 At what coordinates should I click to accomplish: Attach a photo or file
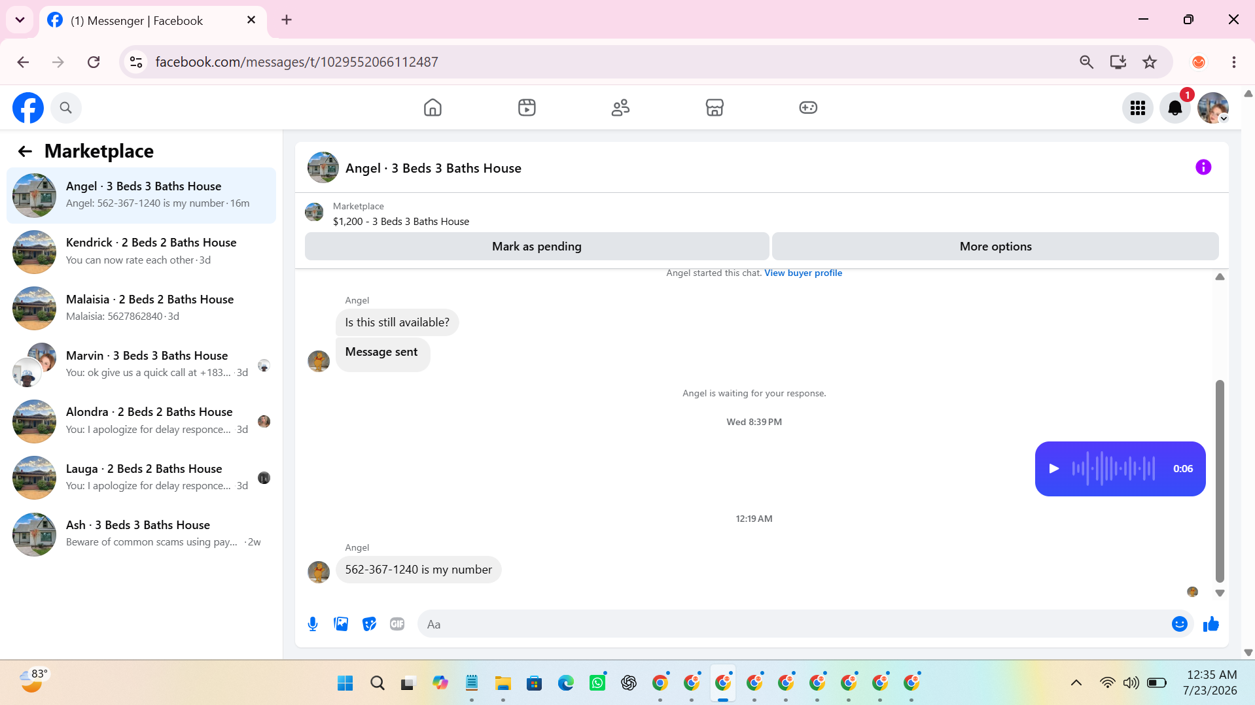[x=341, y=624]
